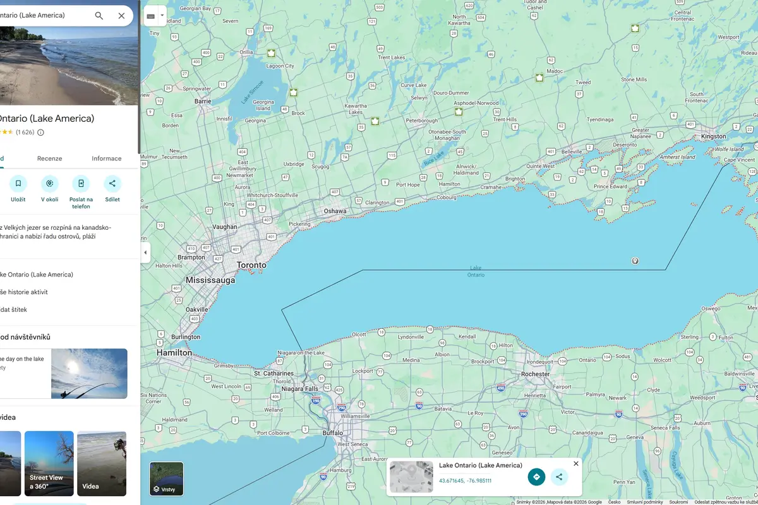This screenshot has width=758, height=505.
Task: Click the fishing rod visitor photo
Action: tap(89, 374)
